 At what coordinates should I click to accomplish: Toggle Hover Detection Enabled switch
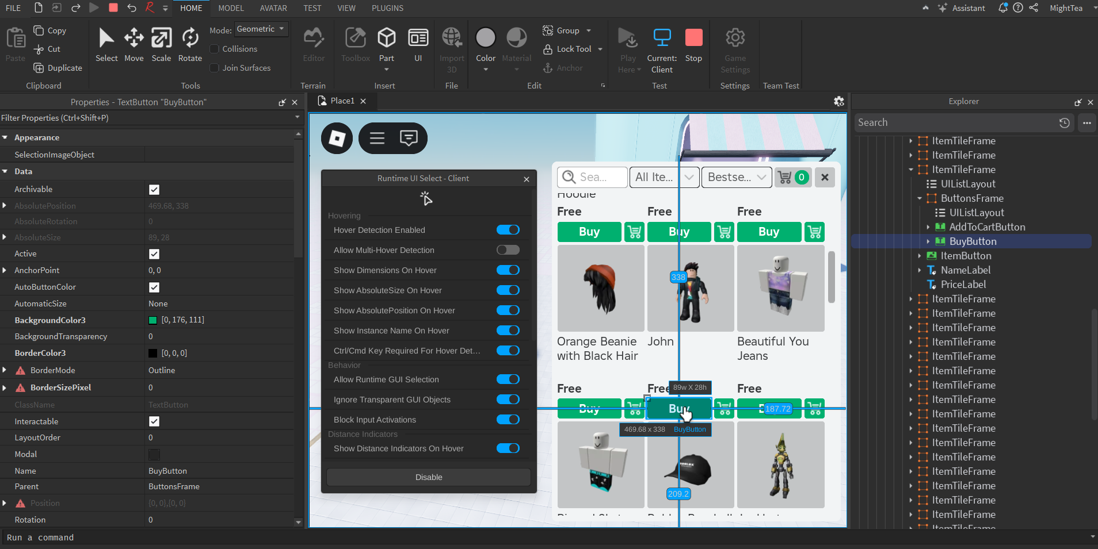pyautogui.click(x=508, y=230)
